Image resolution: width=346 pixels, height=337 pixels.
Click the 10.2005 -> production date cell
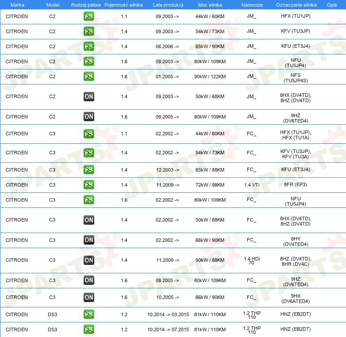tap(168, 298)
